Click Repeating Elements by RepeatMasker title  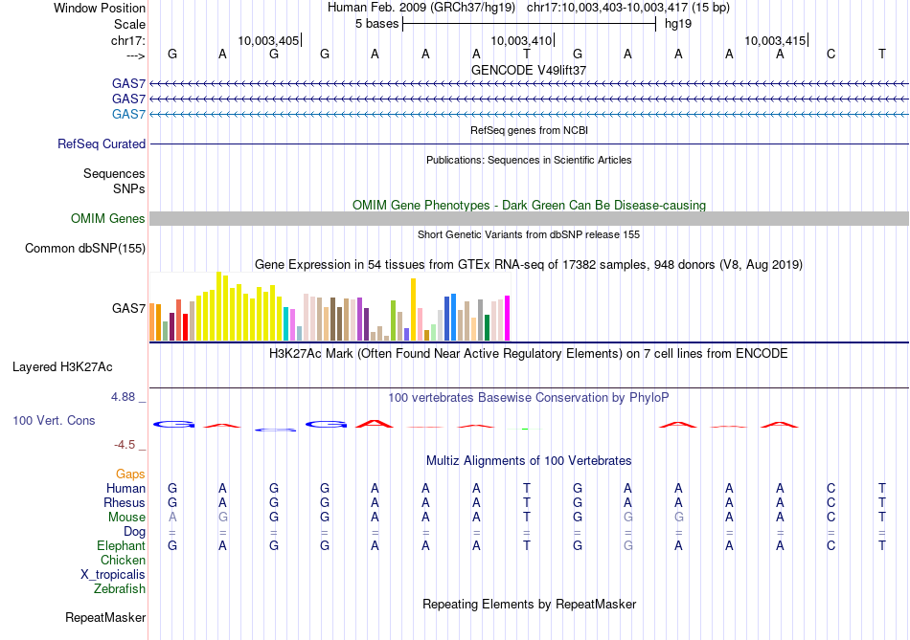pos(529,604)
